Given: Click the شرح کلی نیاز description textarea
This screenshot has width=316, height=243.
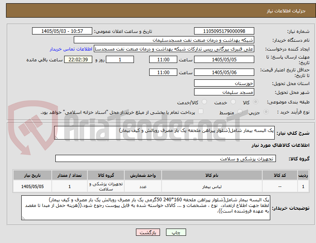Looking at the screenshot, I should [164, 133].
